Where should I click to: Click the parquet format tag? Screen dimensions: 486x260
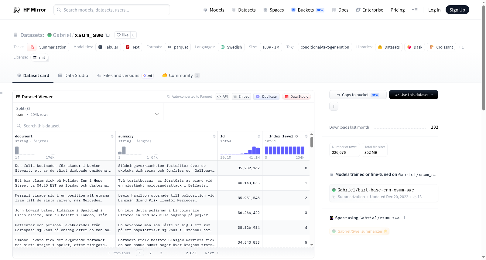click(x=178, y=47)
